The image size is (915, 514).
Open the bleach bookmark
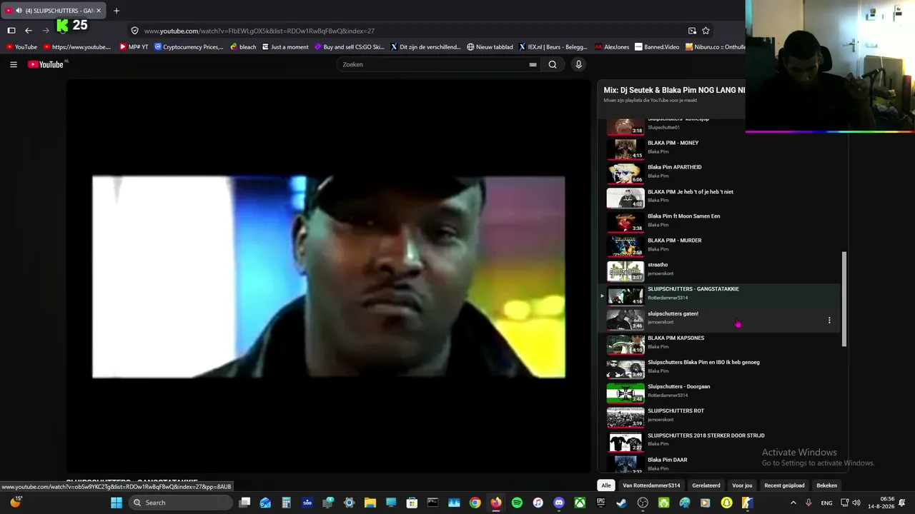pyautogui.click(x=243, y=47)
